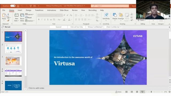Click the Numbering list icon
The height and width of the screenshot is (96, 171).
click(x=81, y=15)
